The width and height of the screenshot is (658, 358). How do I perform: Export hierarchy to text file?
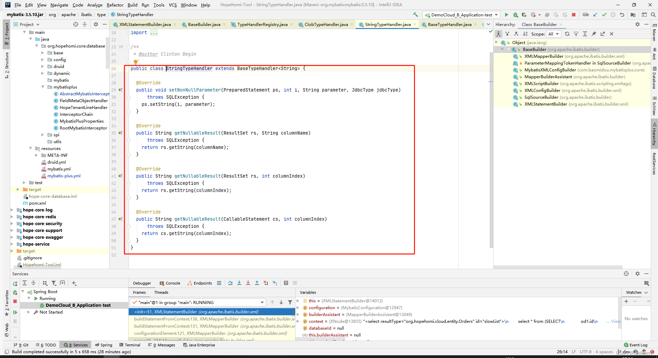(603, 34)
